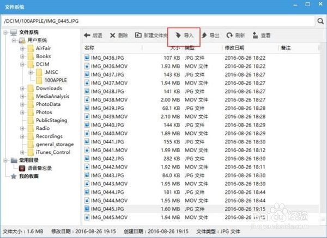Click the icon of IMG_0445.MOV
Image resolution: width=327 pixels, height=238 pixels.
(87, 217)
